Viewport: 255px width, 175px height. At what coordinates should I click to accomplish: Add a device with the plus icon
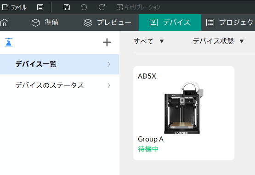point(107,42)
